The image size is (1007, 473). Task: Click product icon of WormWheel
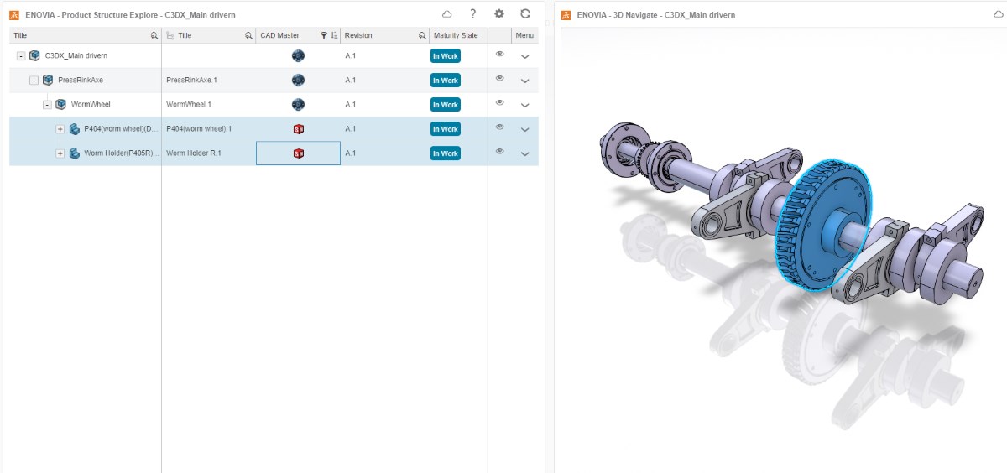pos(60,104)
